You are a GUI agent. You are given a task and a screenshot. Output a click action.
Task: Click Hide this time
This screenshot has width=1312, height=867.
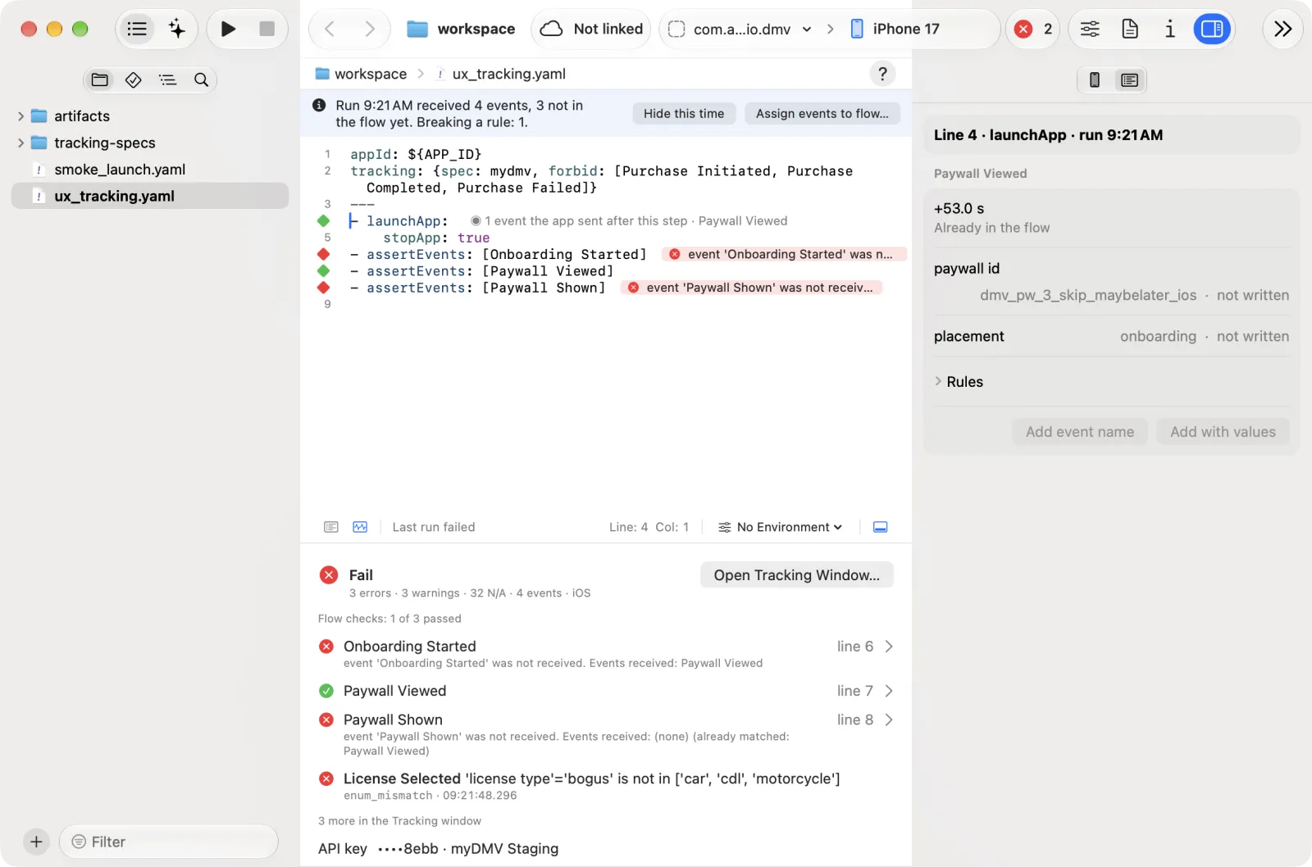coord(684,114)
